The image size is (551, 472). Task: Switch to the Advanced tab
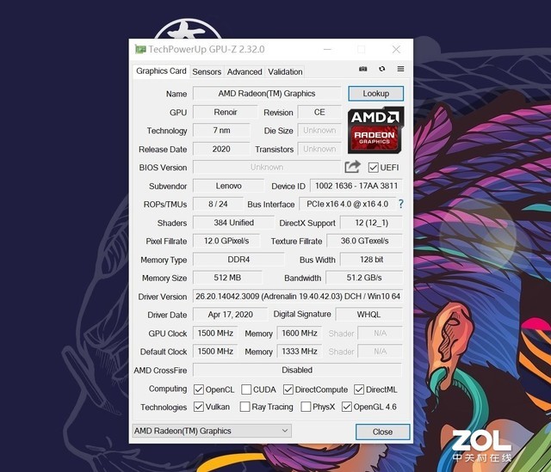[x=245, y=71]
